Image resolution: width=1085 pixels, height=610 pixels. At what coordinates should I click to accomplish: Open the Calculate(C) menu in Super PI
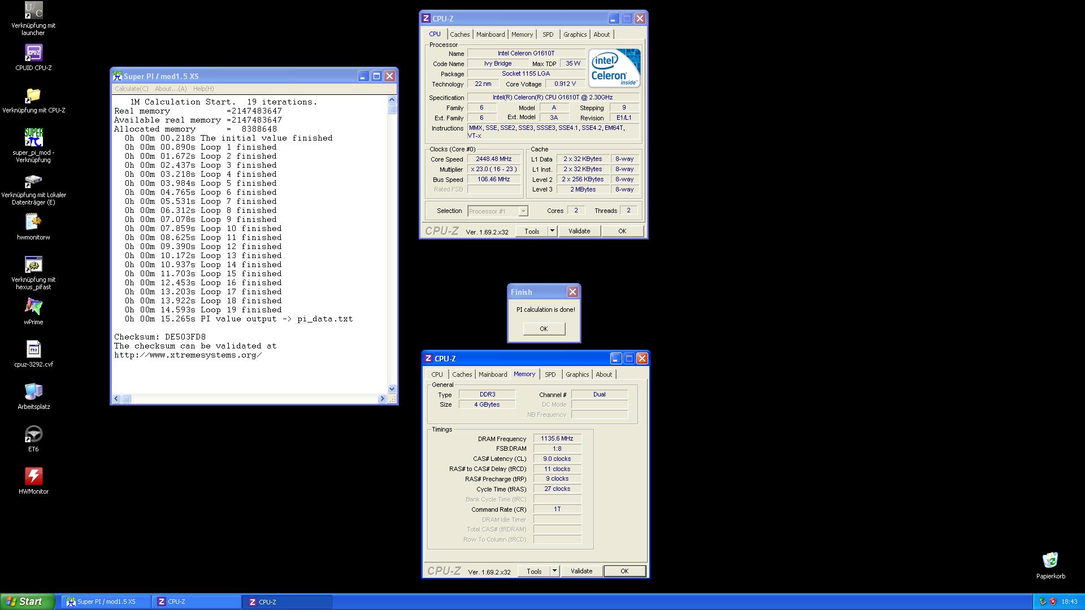(x=131, y=89)
